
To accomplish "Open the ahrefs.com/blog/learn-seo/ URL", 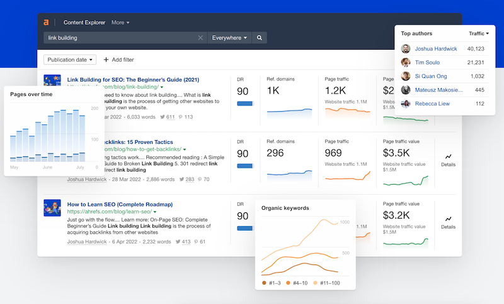I will 109,212.
